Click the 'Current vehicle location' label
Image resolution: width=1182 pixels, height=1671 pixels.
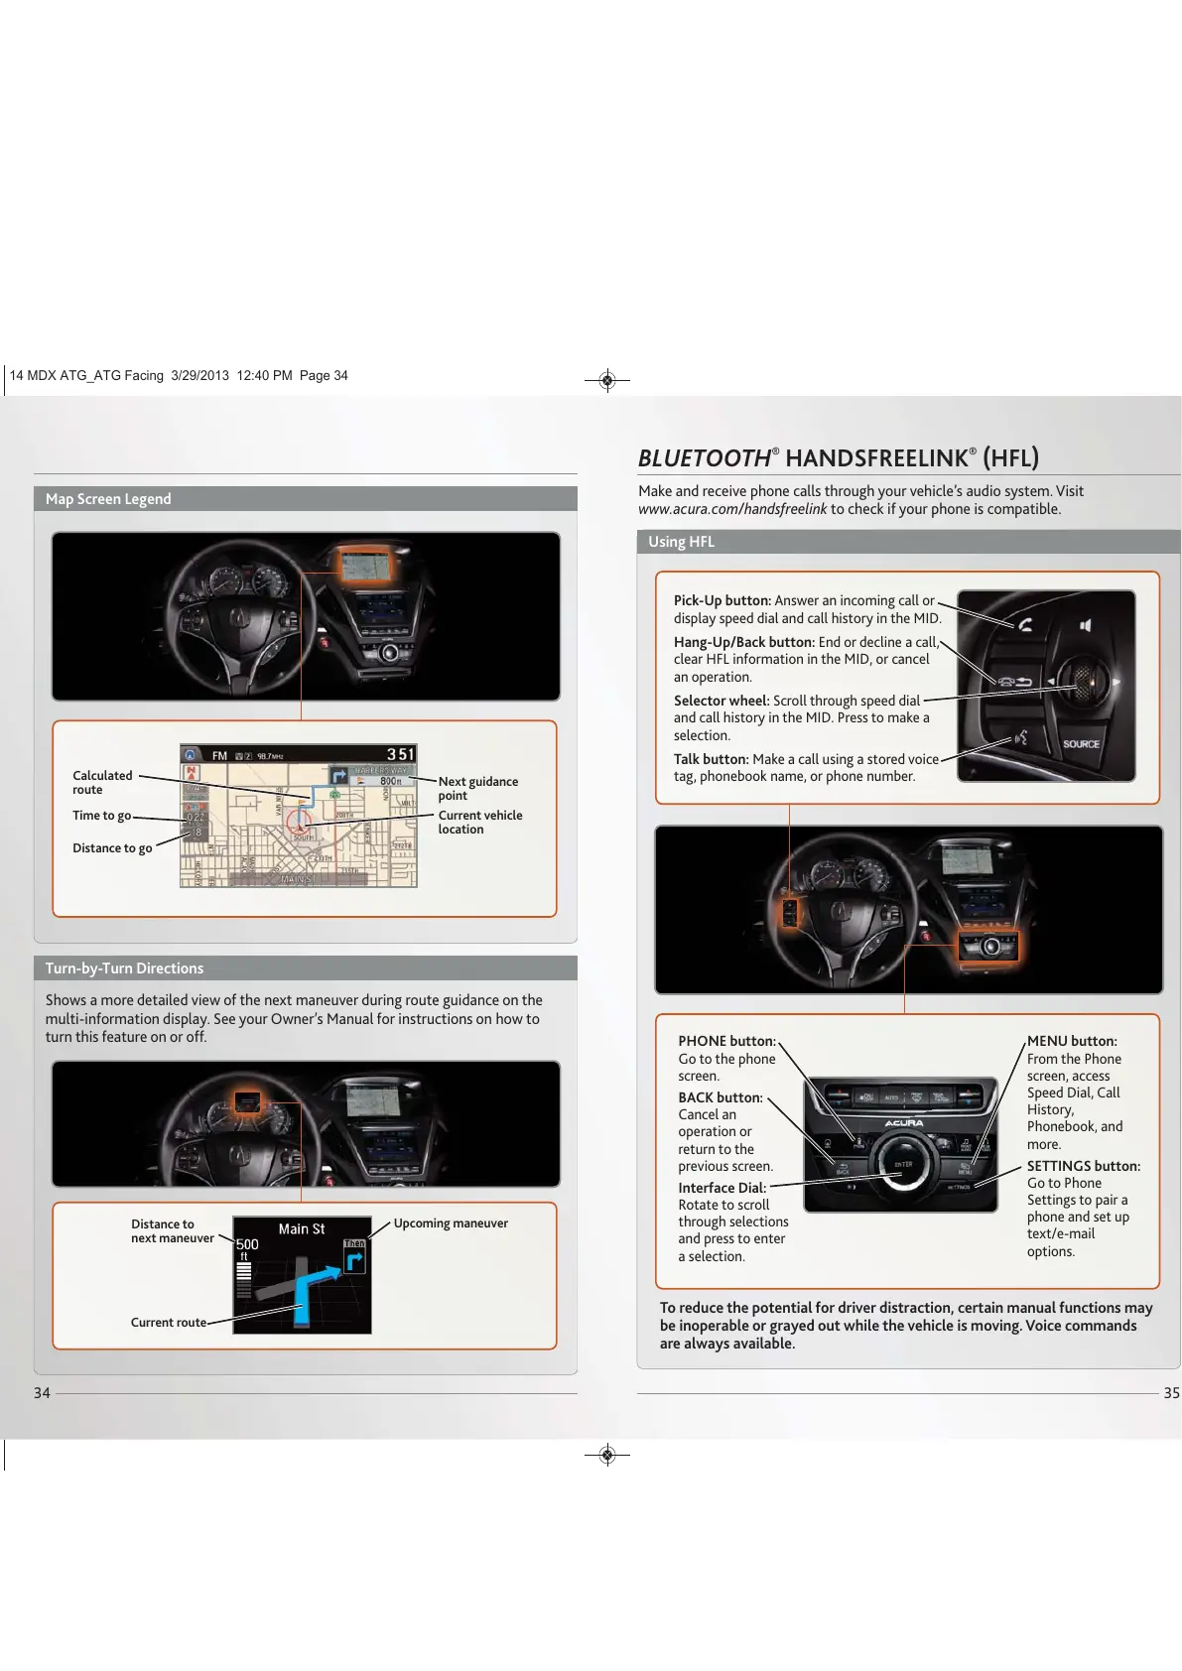click(x=480, y=823)
